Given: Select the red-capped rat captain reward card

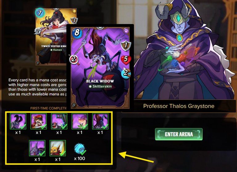Looking at the screenshot, I should (x=39, y=121).
